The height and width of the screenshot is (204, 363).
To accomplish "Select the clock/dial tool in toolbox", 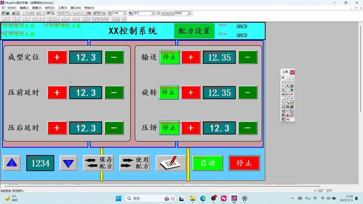I will tap(283, 102).
